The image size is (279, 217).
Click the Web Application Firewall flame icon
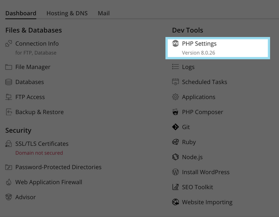click(8, 182)
